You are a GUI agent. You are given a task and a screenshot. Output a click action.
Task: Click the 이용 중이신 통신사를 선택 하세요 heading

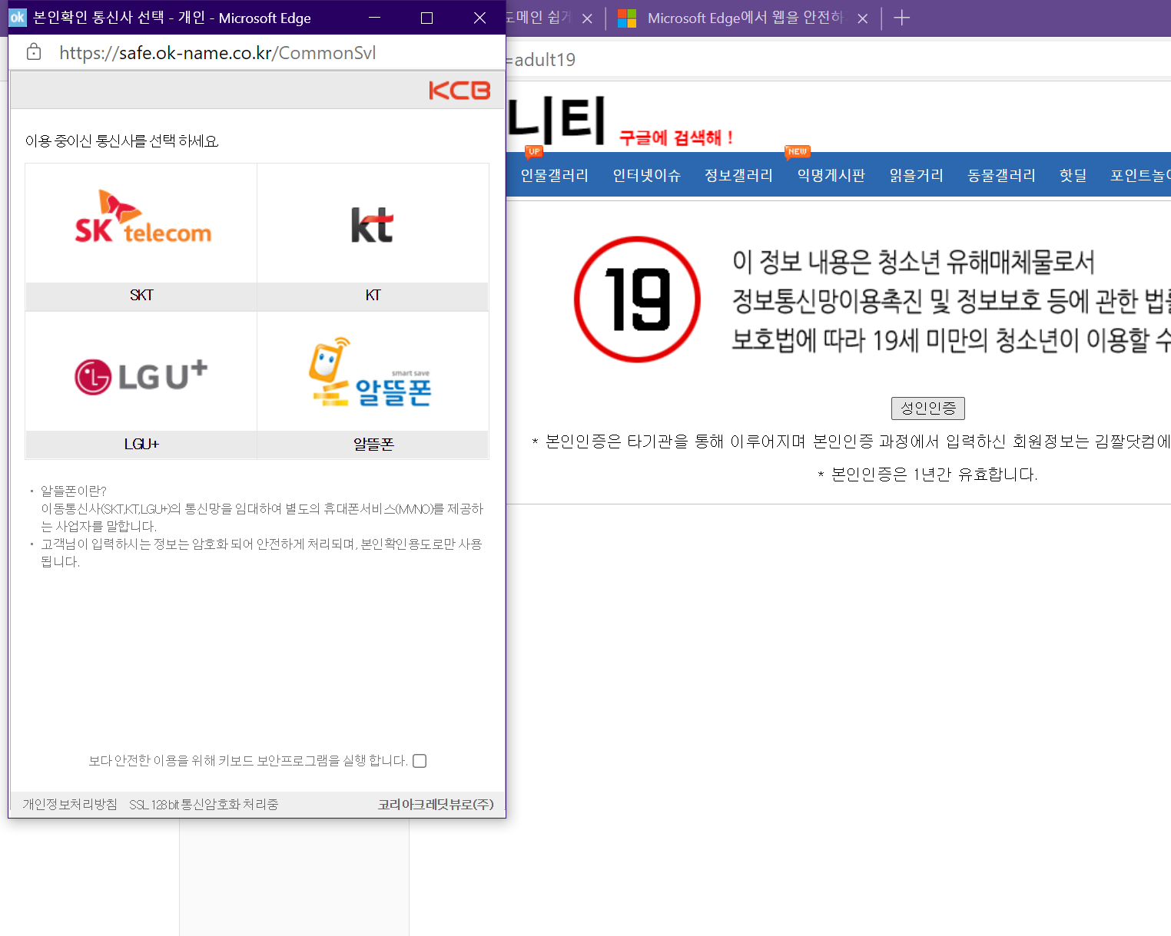[122, 141]
